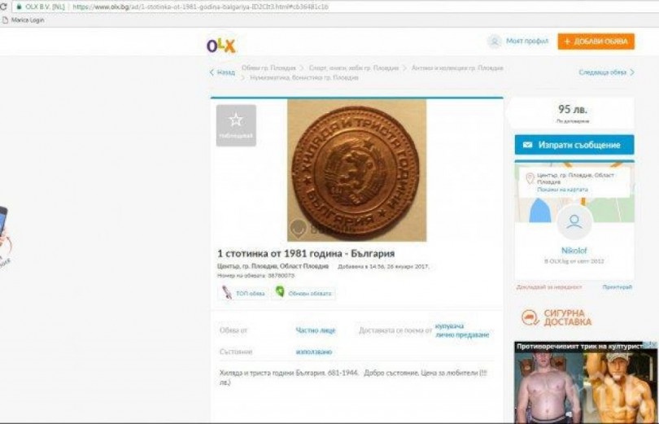Click the OLX logo
The image size is (659, 424).
coord(221,45)
